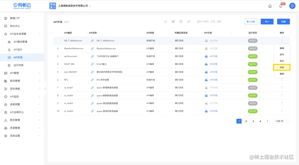Open more actions for ss_test65 row
The width and height of the screenshot is (299, 165).
(282, 103)
